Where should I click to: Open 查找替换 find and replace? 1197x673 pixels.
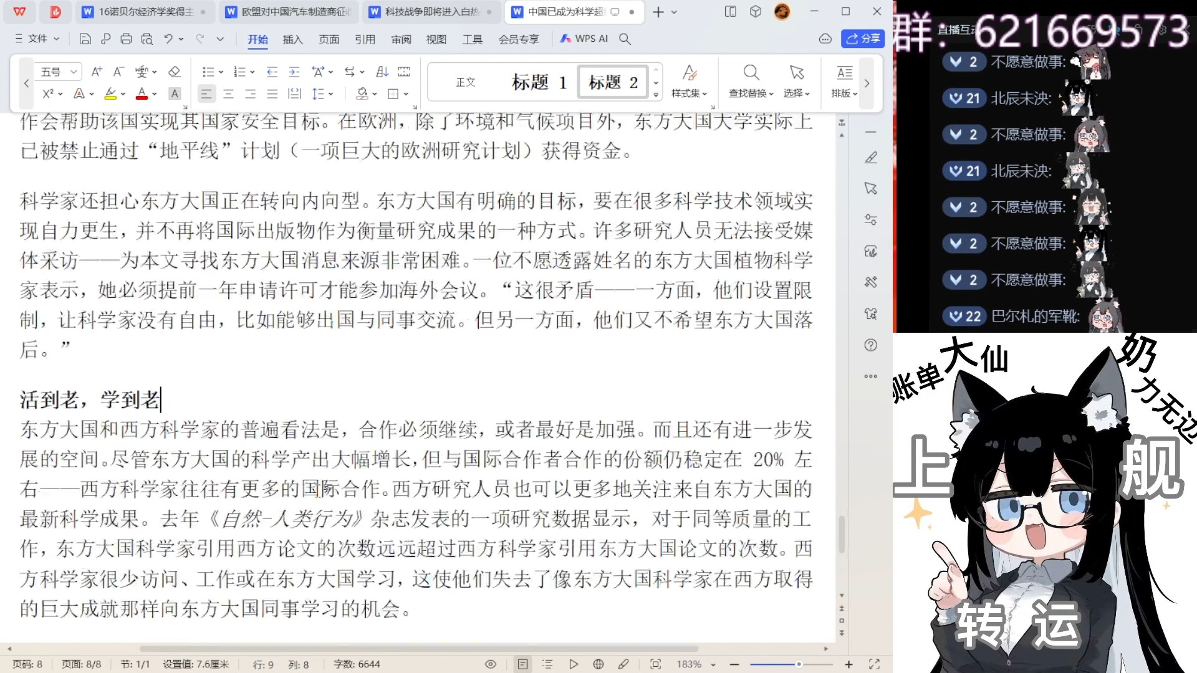point(751,82)
